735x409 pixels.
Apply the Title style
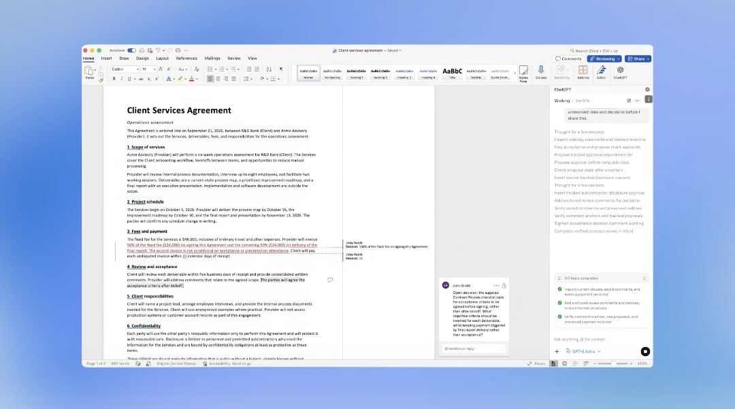(453, 73)
